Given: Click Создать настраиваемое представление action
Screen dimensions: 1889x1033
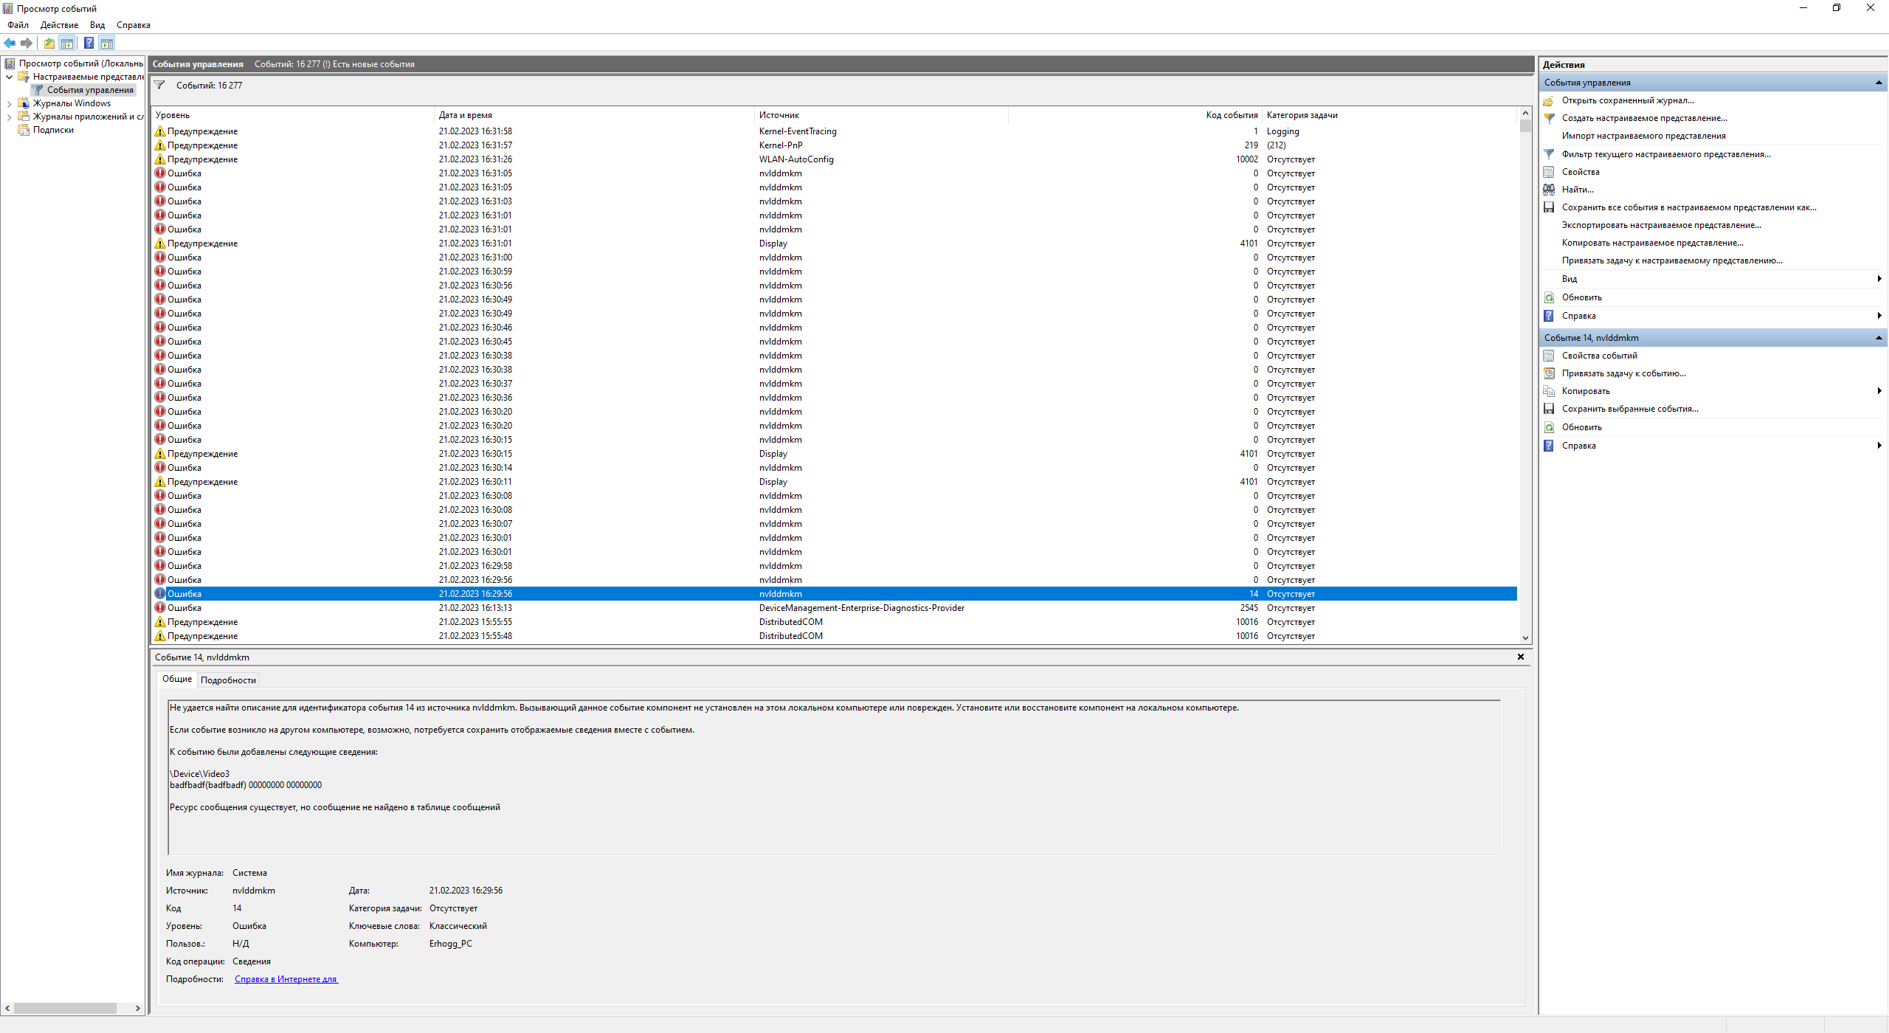Looking at the screenshot, I should click(1644, 118).
